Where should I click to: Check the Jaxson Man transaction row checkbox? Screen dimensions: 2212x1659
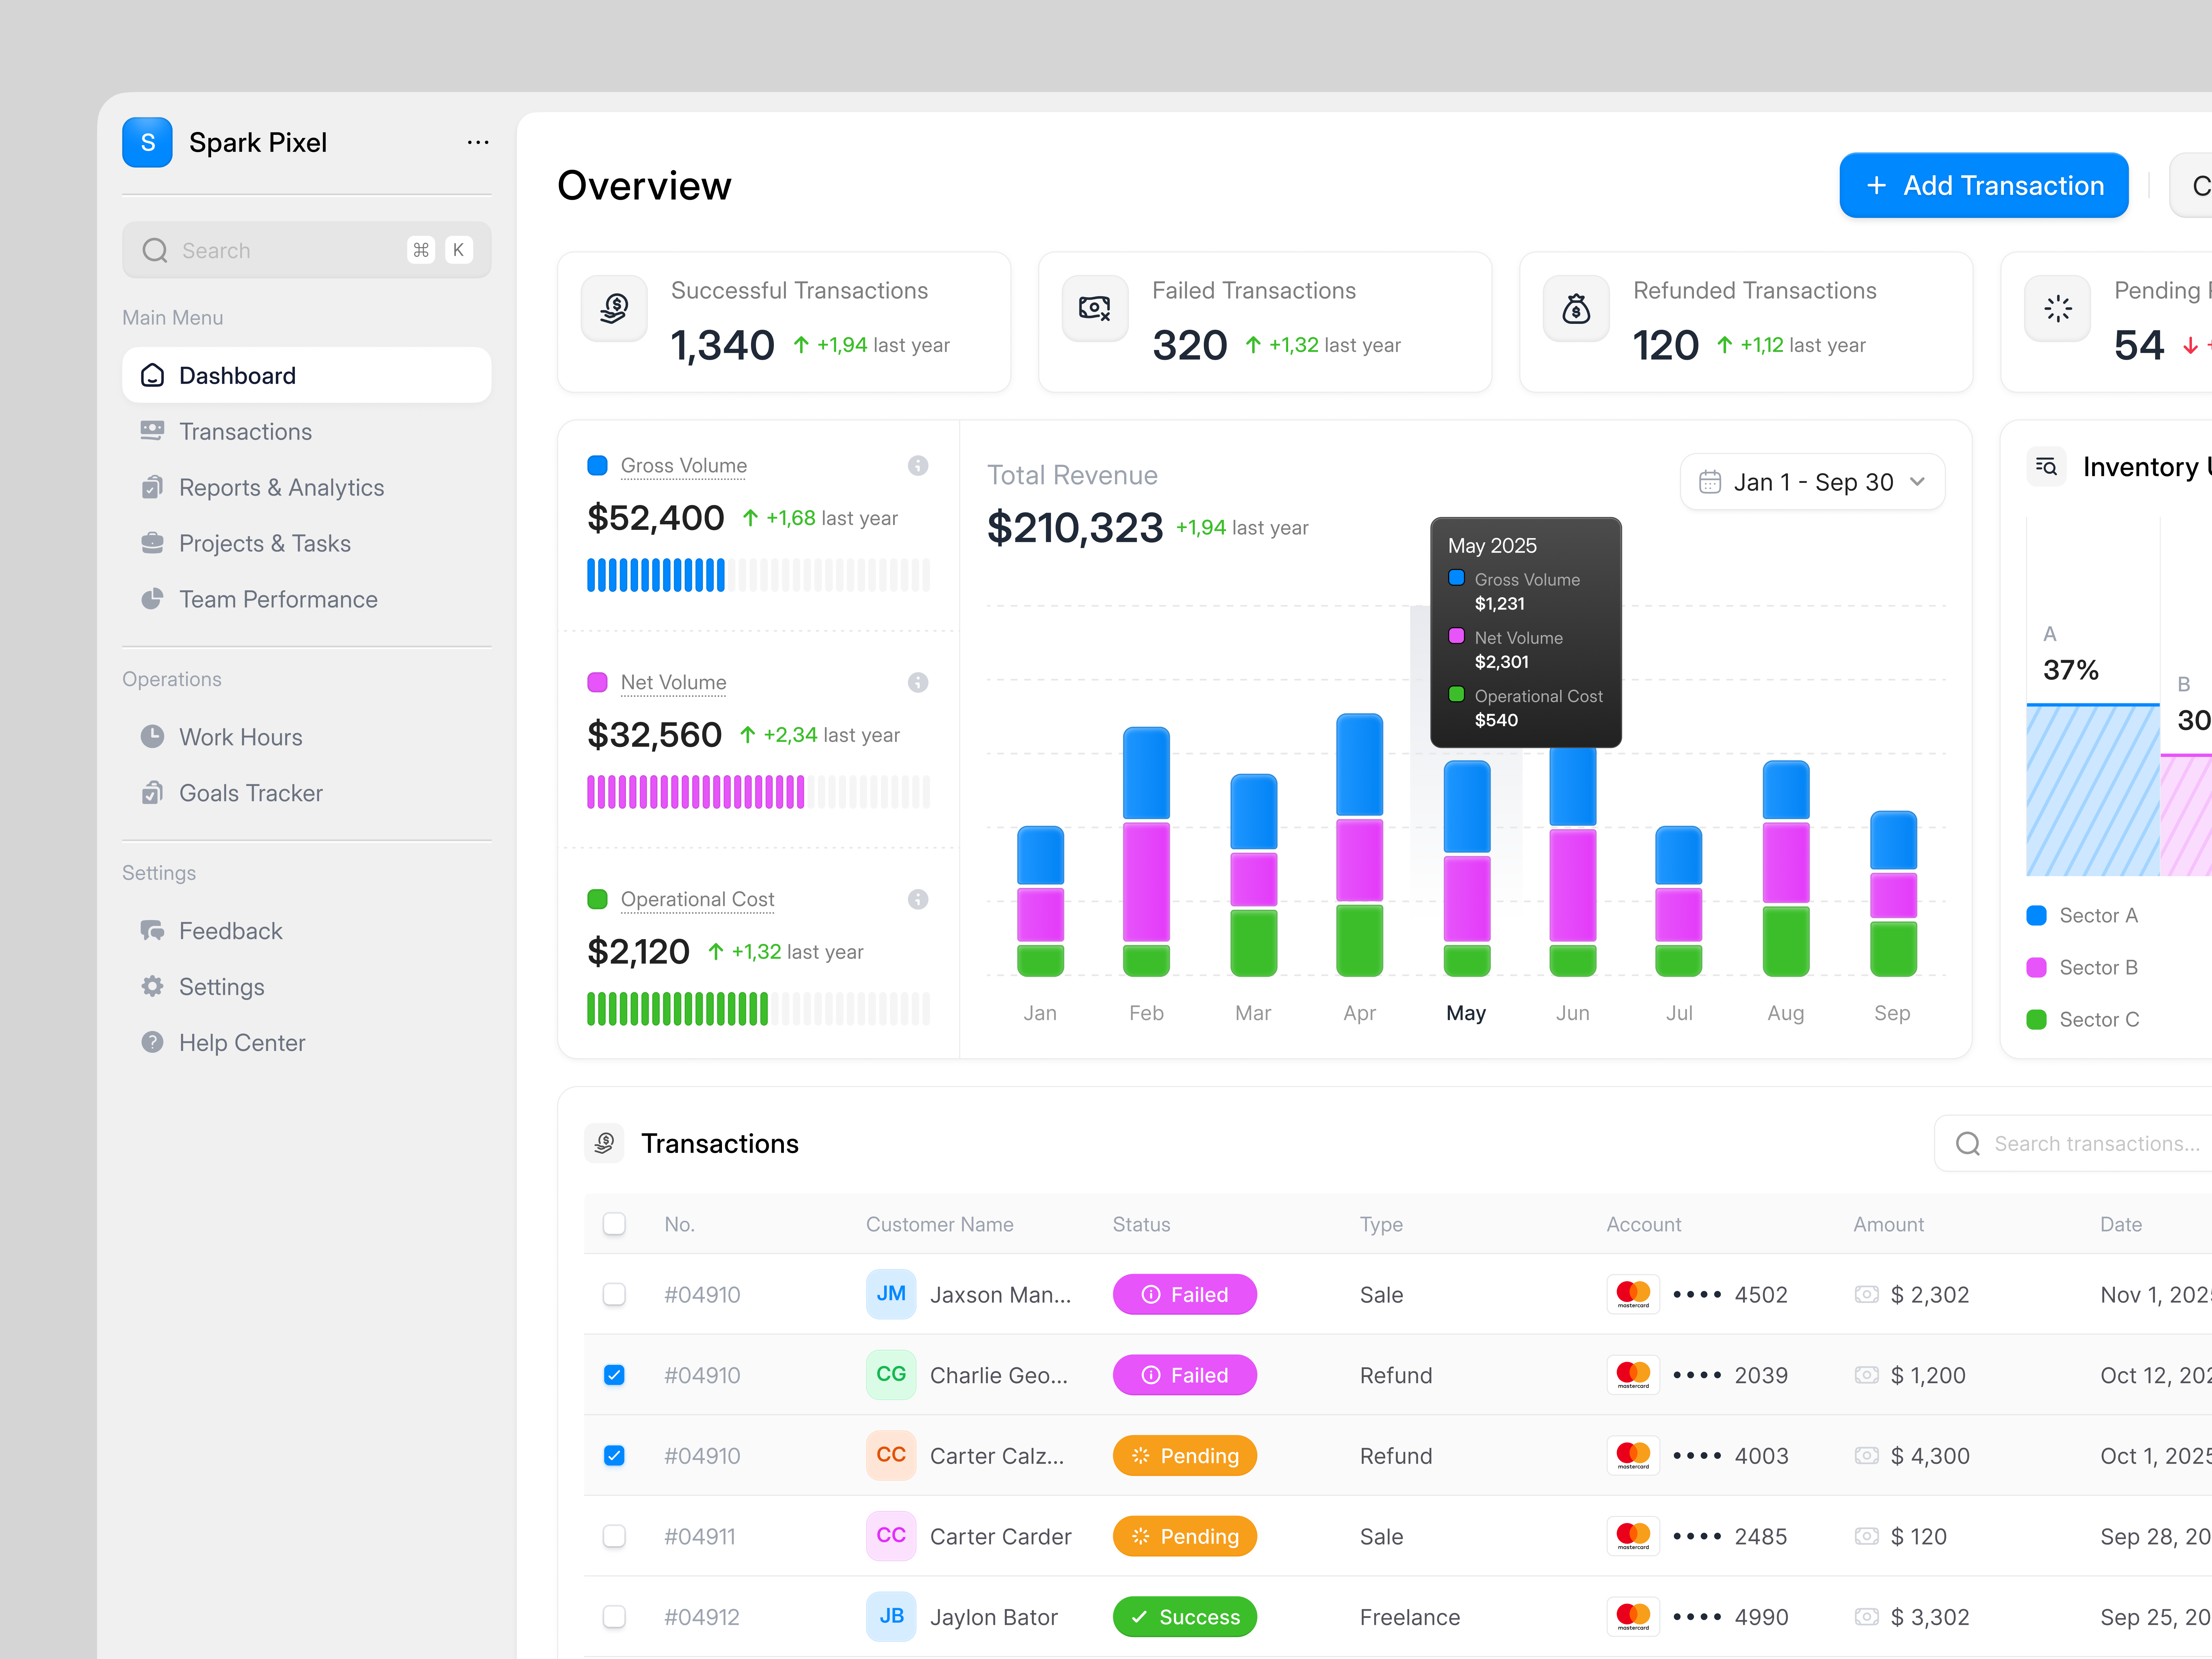614,1294
